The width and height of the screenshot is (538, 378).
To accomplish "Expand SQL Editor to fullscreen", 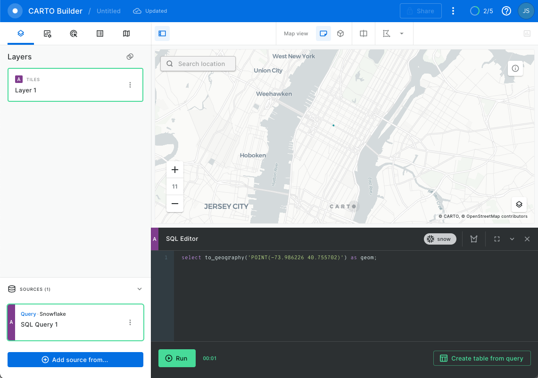I will (x=497, y=239).
